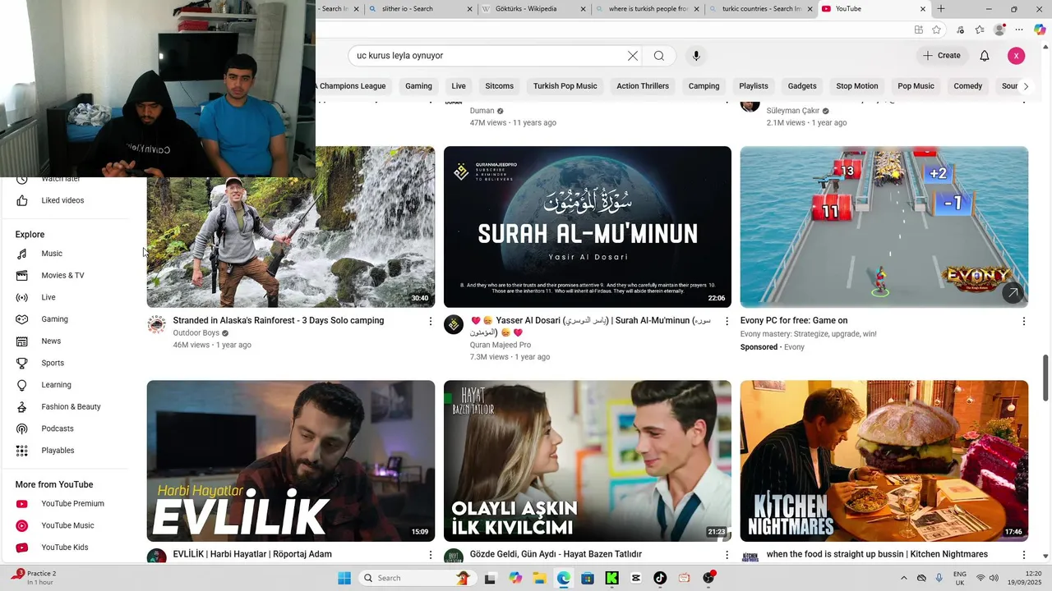The image size is (1052, 591).
Task: Select the Camping filter chip
Action: coord(704,86)
